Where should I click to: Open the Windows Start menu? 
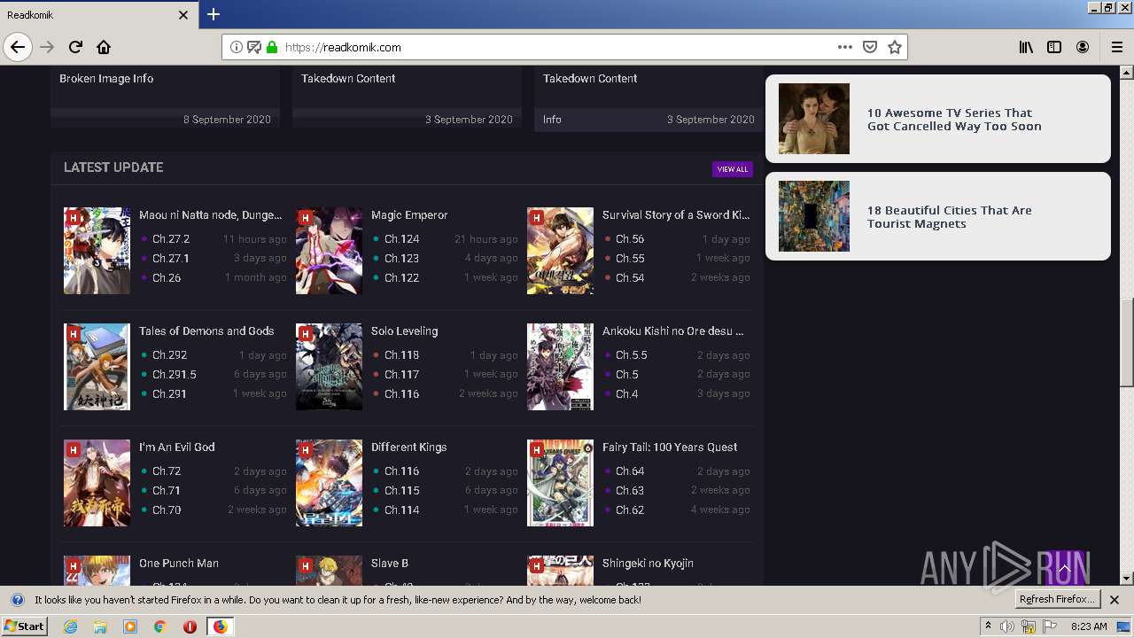pos(25,626)
